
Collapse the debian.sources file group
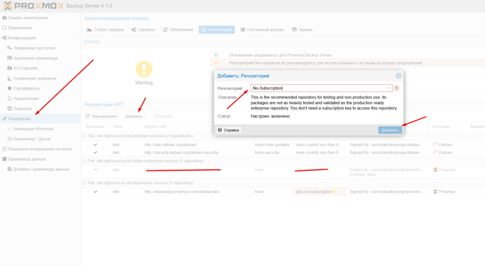click(x=84, y=136)
